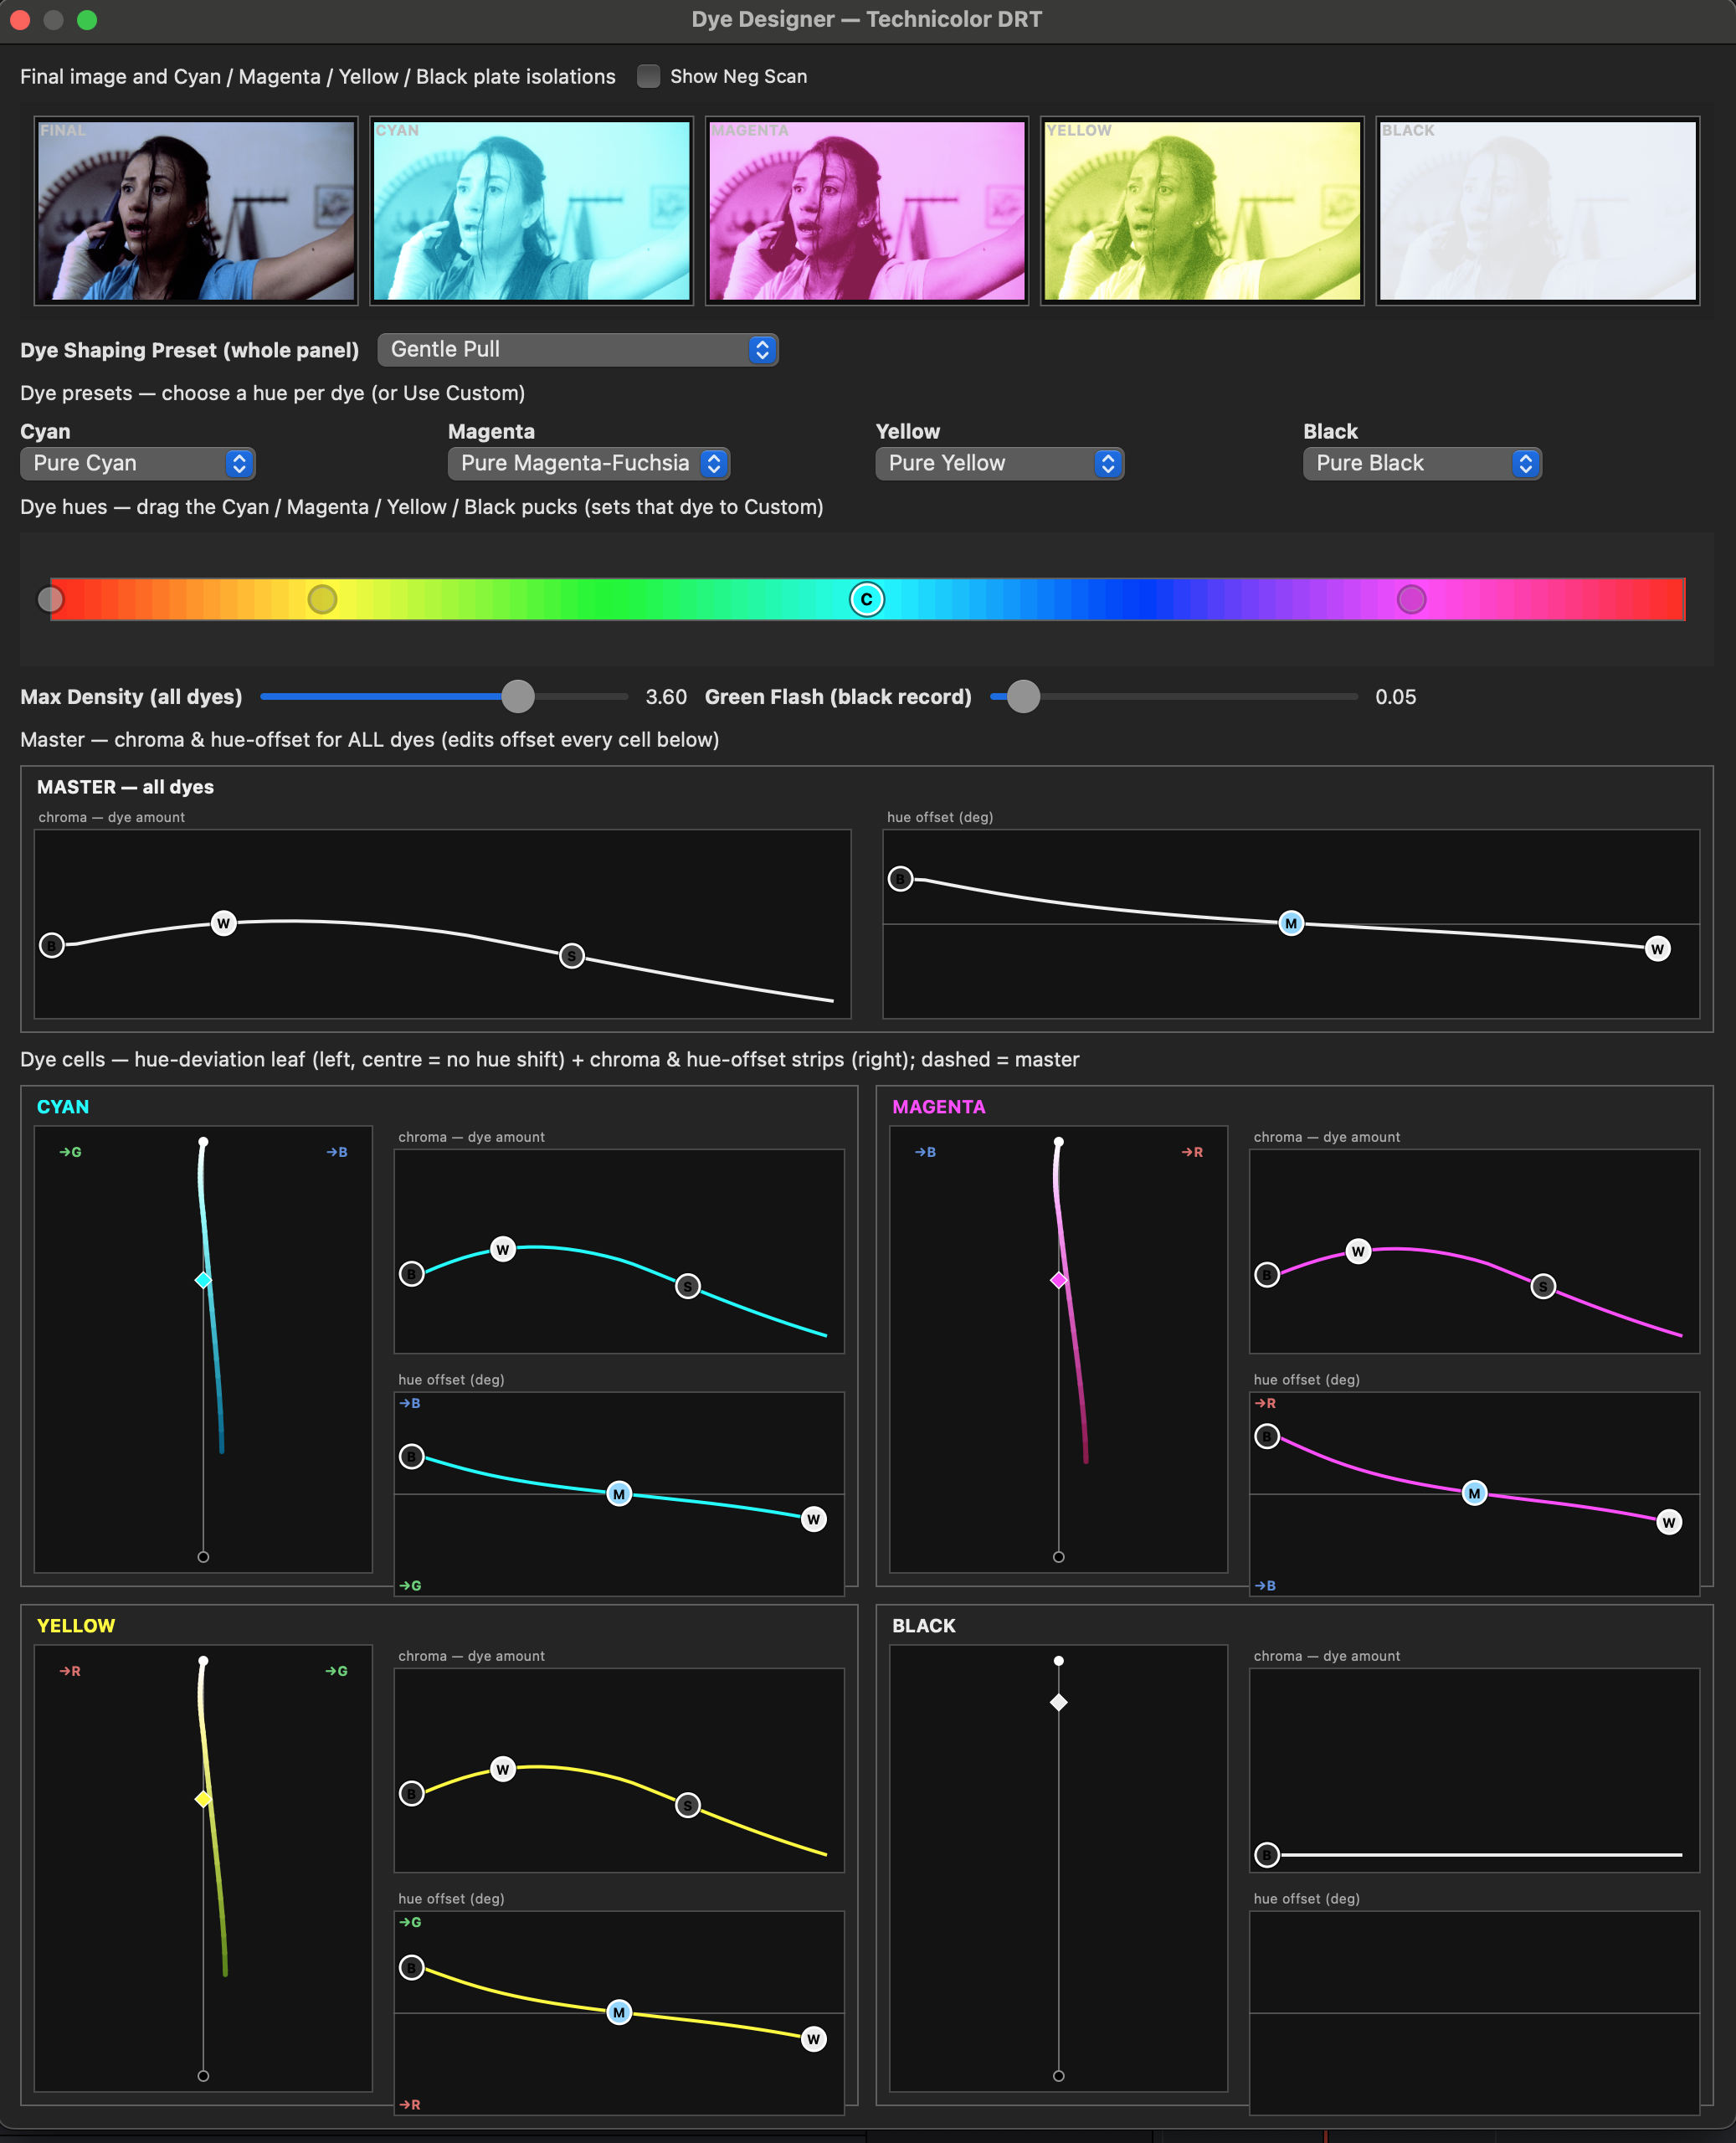1736x2143 pixels.
Task: Click the Yellow puck on hue bar
Action: [322, 599]
